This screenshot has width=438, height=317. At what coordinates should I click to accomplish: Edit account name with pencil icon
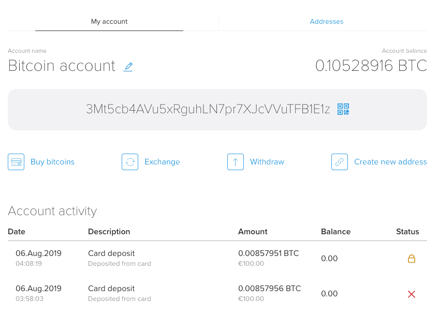[x=128, y=67]
